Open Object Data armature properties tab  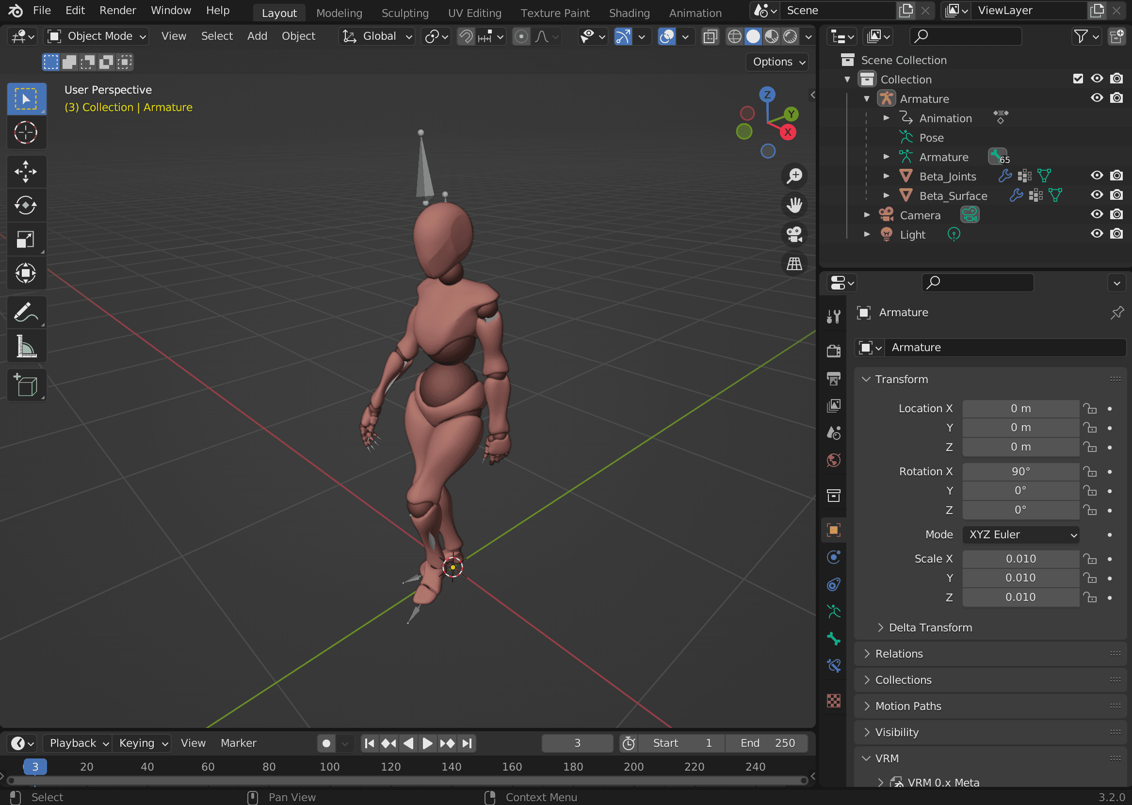pos(834,611)
